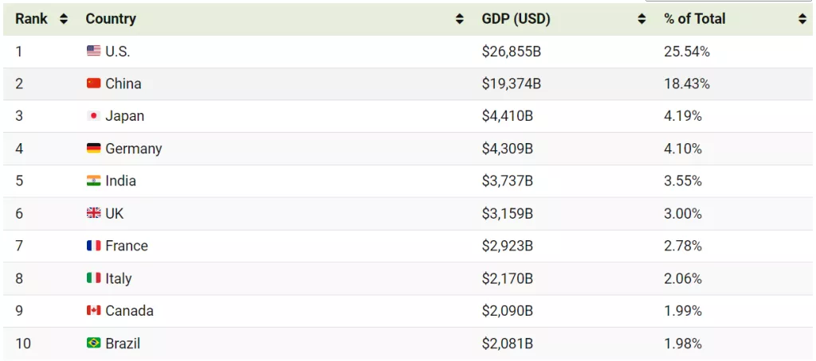
Task: Select the $26,855B GDP cell
Action: coord(512,51)
